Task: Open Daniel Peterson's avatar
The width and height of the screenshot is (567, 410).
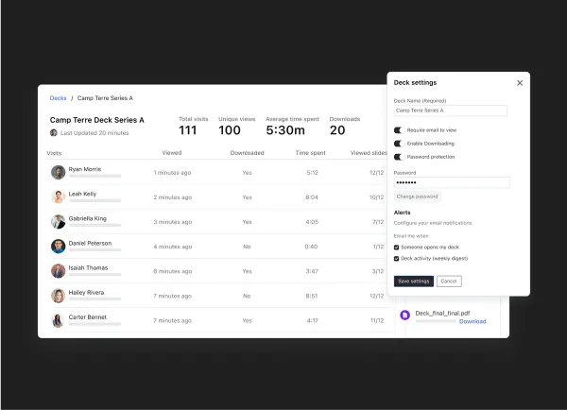Action: pos(58,247)
